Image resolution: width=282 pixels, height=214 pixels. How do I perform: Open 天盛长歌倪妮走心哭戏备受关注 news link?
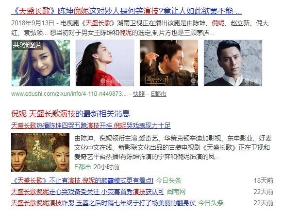point(87,192)
